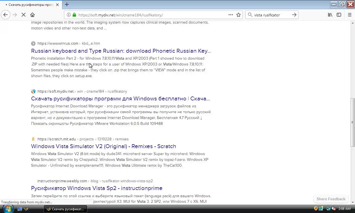Image resolution: width=355 pixels, height=213 pixels.
Task: Click the Русификатор Internet Download Manager snippet
Action: 121,115
